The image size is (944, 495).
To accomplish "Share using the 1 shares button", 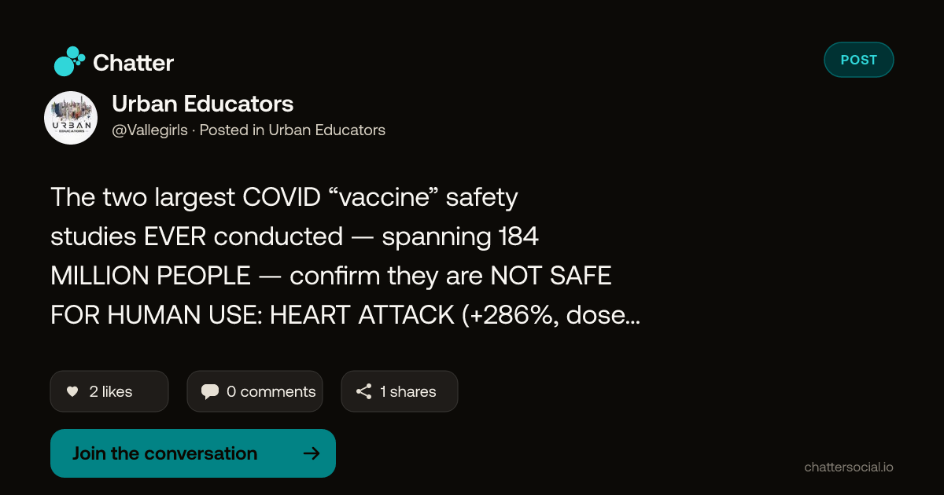I will point(400,391).
